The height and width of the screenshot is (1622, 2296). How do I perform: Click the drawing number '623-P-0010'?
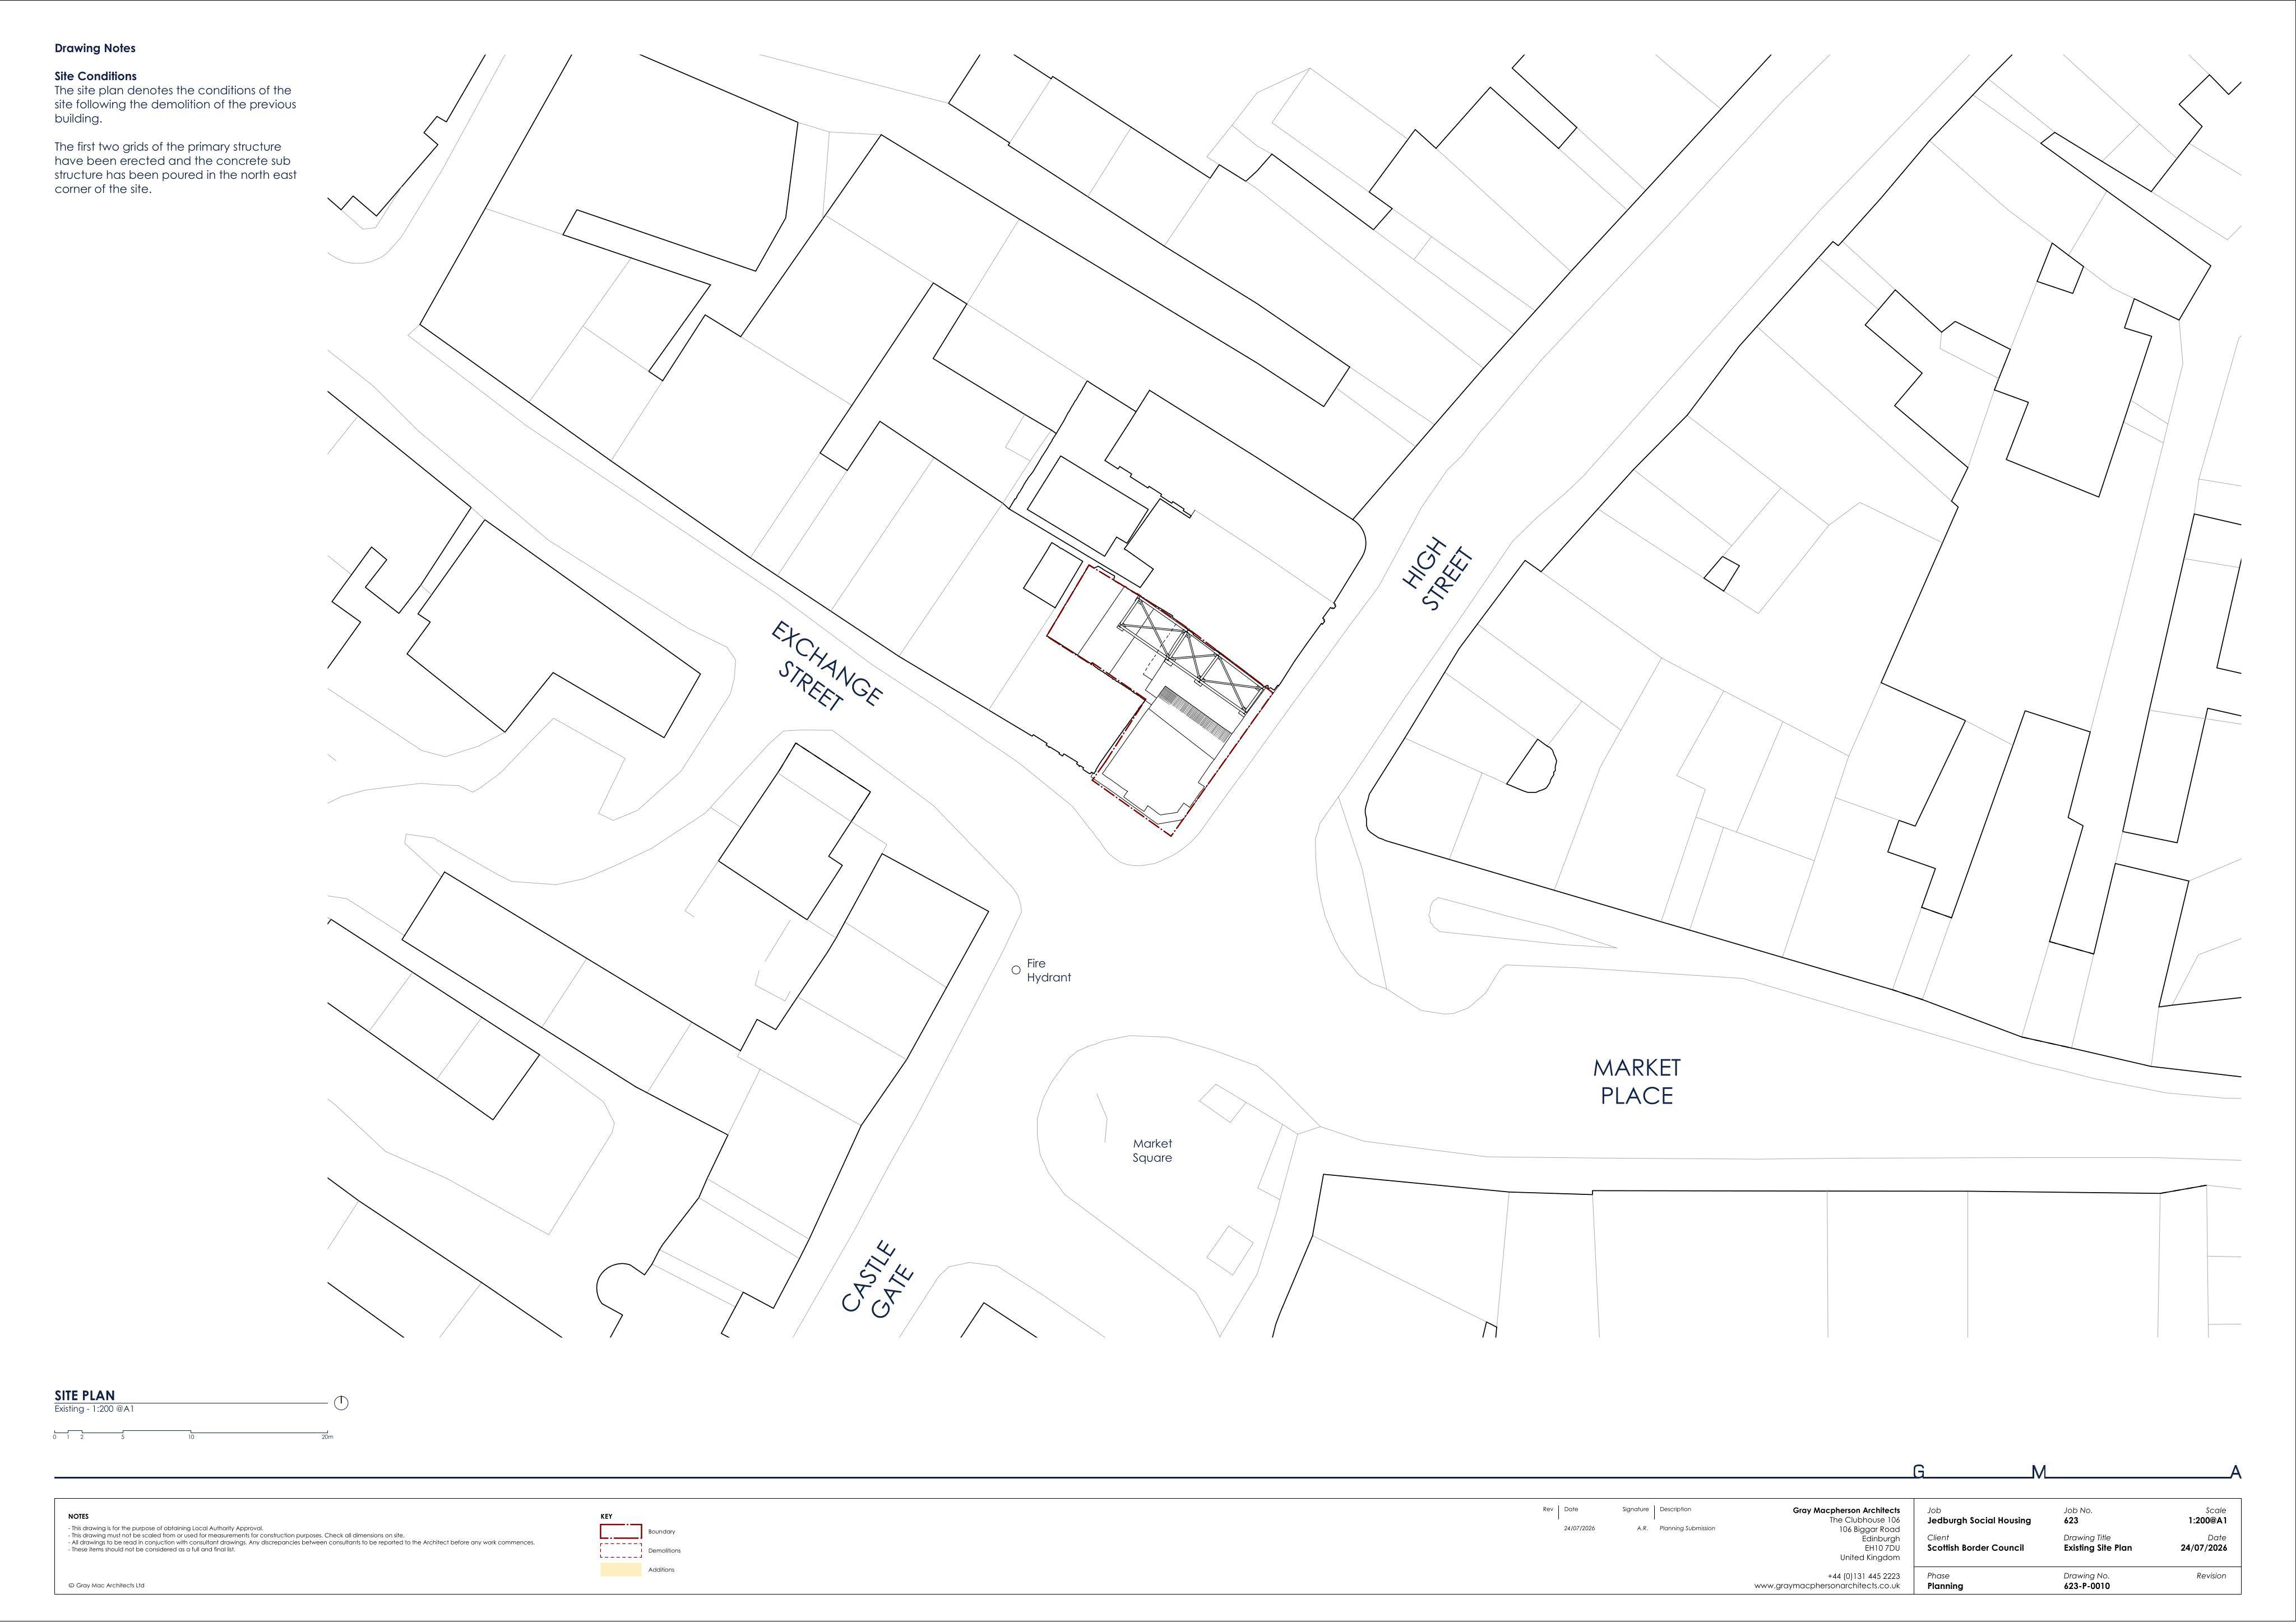[2086, 1585]
